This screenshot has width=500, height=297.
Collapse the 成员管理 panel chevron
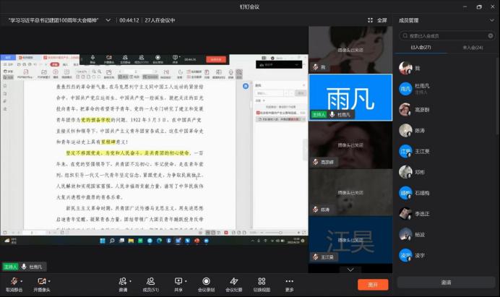pos(491,21)
